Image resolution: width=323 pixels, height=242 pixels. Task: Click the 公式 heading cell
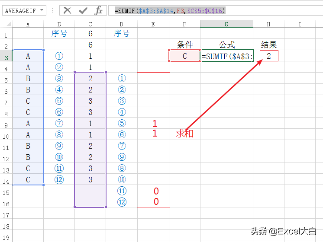pyautogui.click(x=226, y=45)
